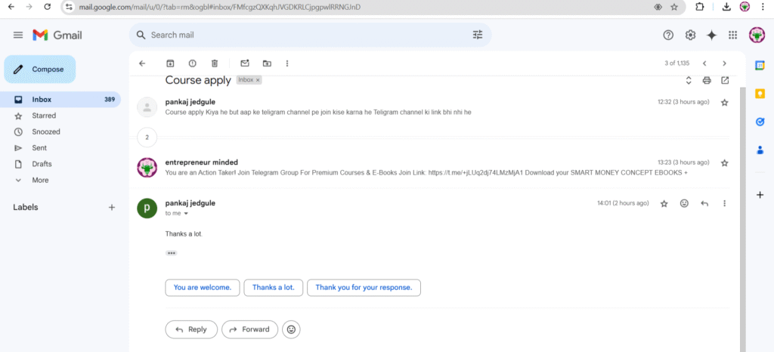
Task: Click the Report spam icon
Action: tap(192, 63)
